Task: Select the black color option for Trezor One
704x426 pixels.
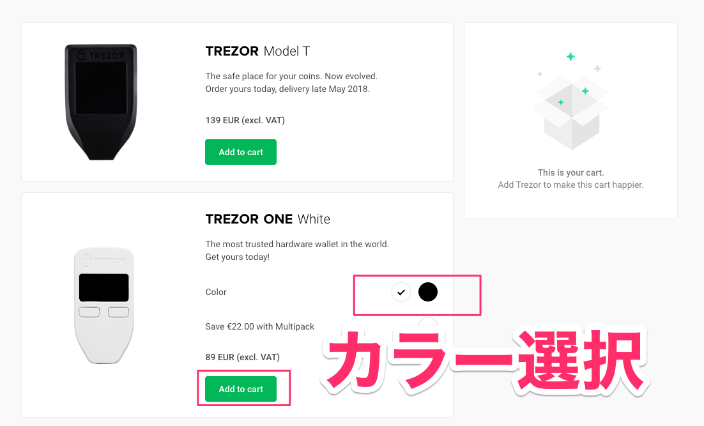Action: 428,292
